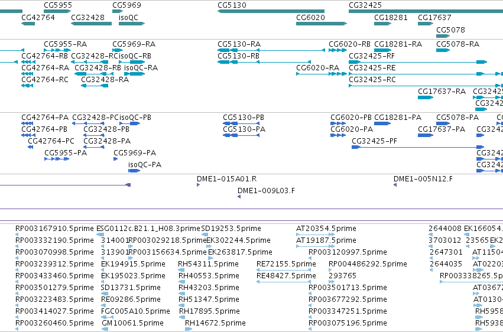
Task: Select the RH54311.5prime EST label
Action: pyautogui.click(x=208, y=264)
